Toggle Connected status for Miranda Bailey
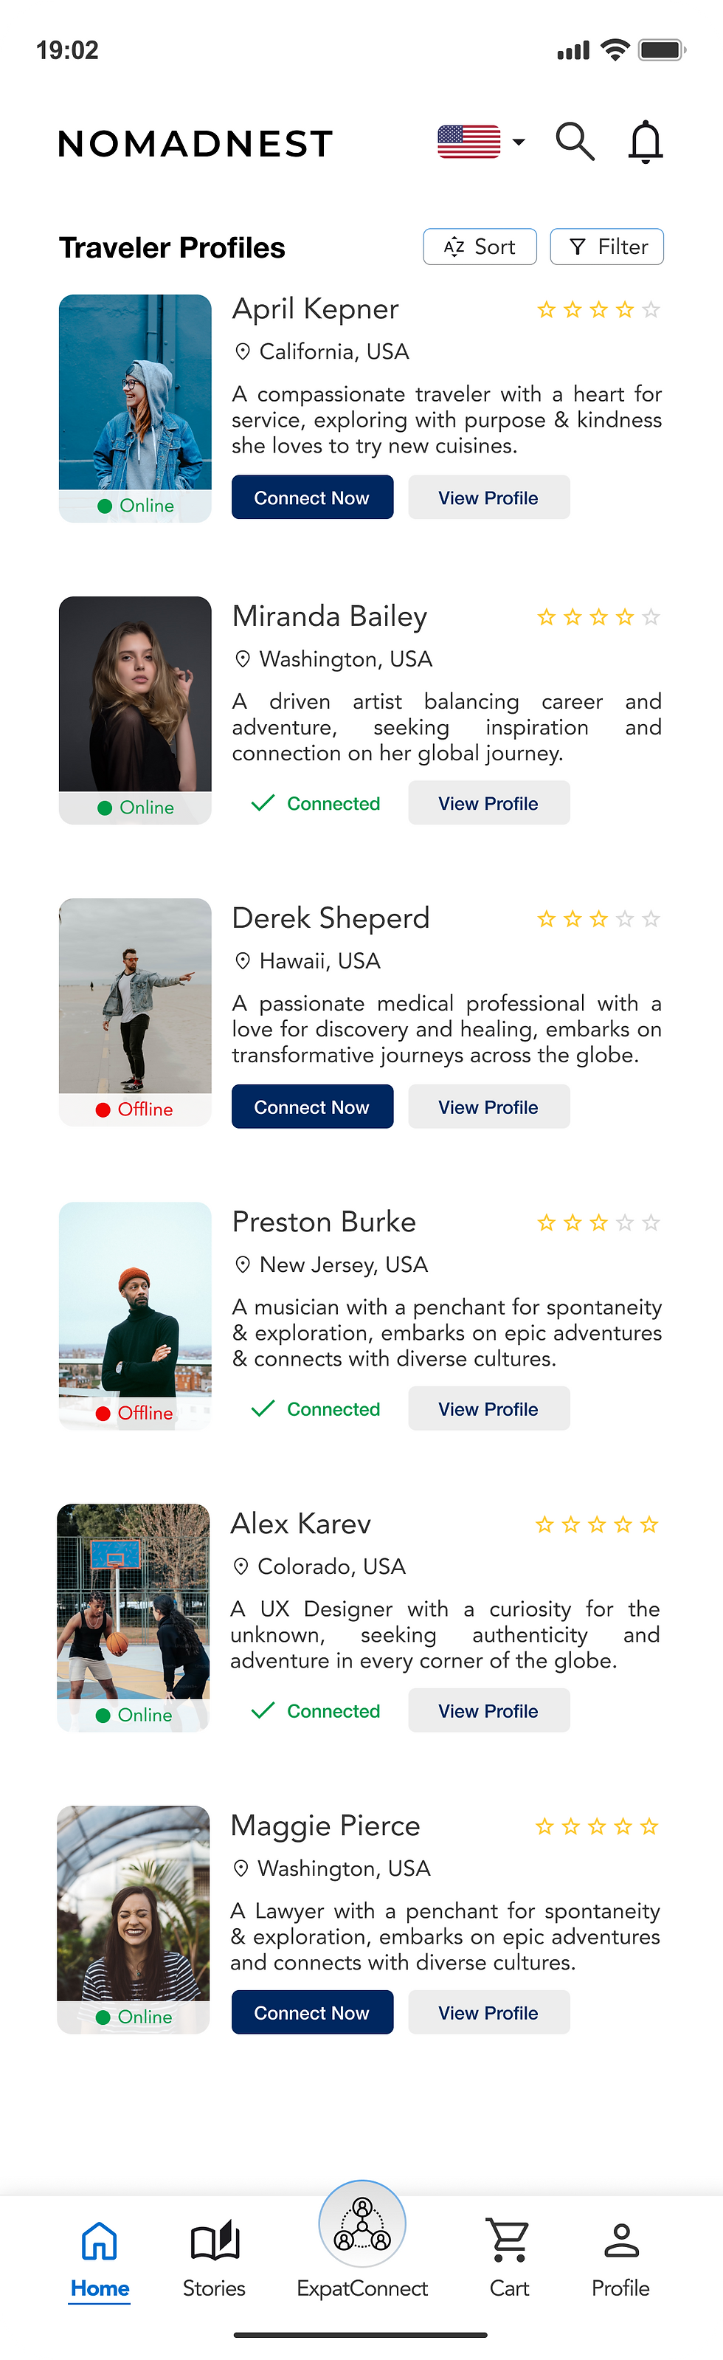 pos(315,803)
